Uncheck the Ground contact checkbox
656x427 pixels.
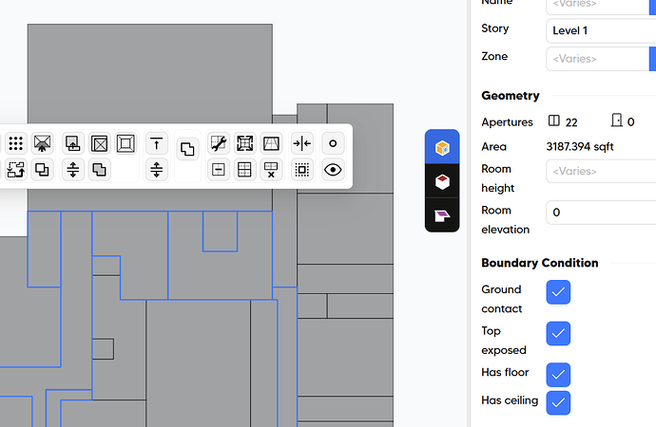pyautogui.click(x=558, y=293)
